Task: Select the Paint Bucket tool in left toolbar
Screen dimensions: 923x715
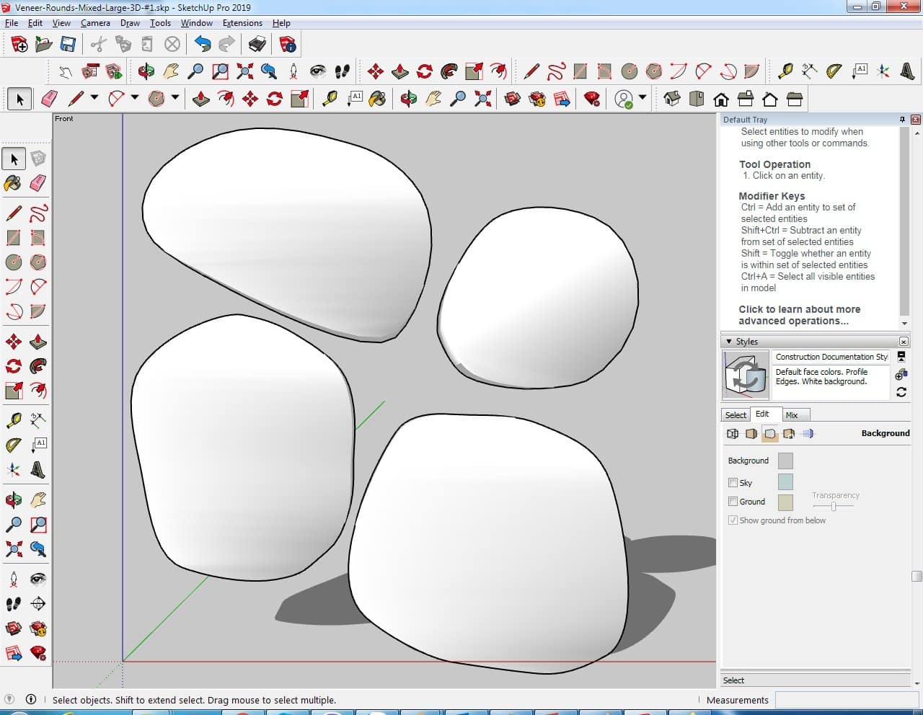Action: 13,183
